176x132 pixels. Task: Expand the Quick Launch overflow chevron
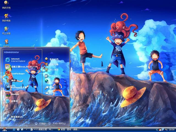pyautogui.click(x=26, y=130)
